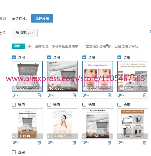
Task: Remove the 750 X 978 parts image
Action: 145,143
